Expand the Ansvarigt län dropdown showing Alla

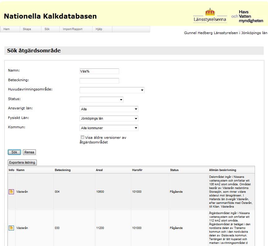[x=109, y=109]
